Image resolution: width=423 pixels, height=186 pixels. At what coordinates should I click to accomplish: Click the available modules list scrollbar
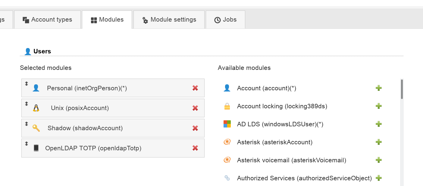click(x=402, y=89)
